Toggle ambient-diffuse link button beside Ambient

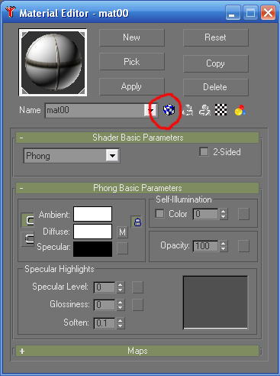[27, 220]
